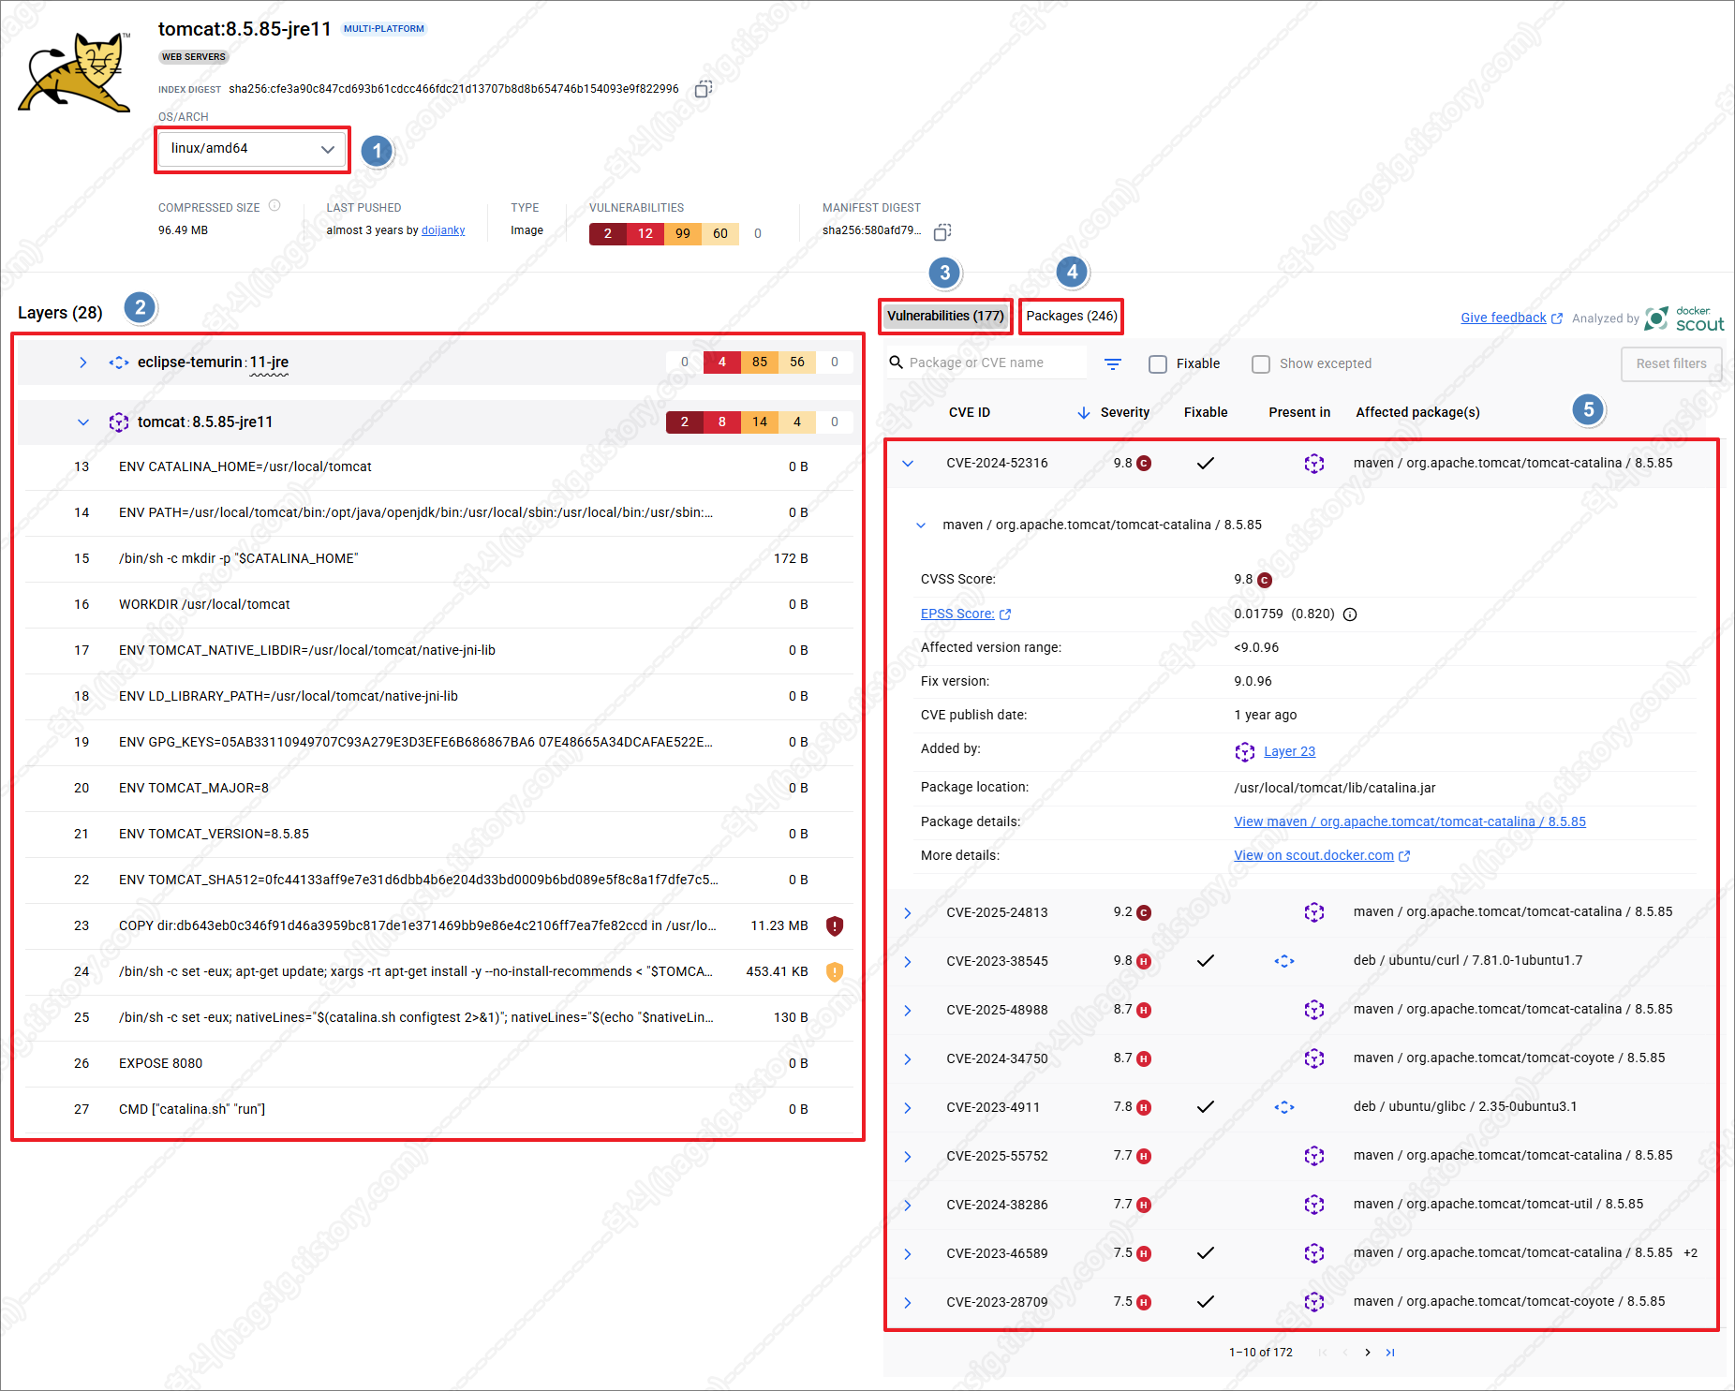Image resolution: width=1735 pixels, height=1391 pixels.
Task: Expand the eclipse-temurin:11-jre layer group
Action: 83,363
